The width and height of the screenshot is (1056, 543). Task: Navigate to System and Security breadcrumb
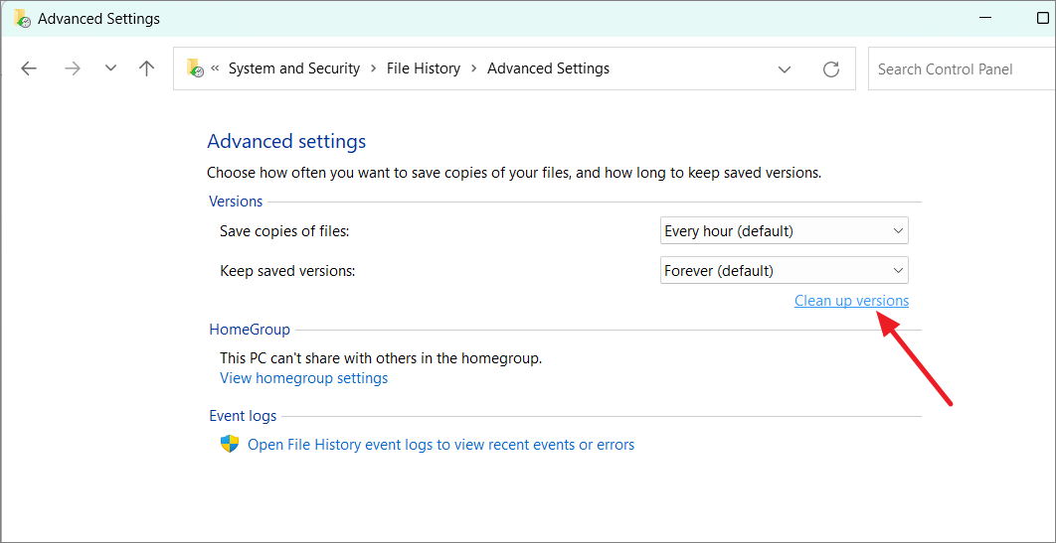293,68
